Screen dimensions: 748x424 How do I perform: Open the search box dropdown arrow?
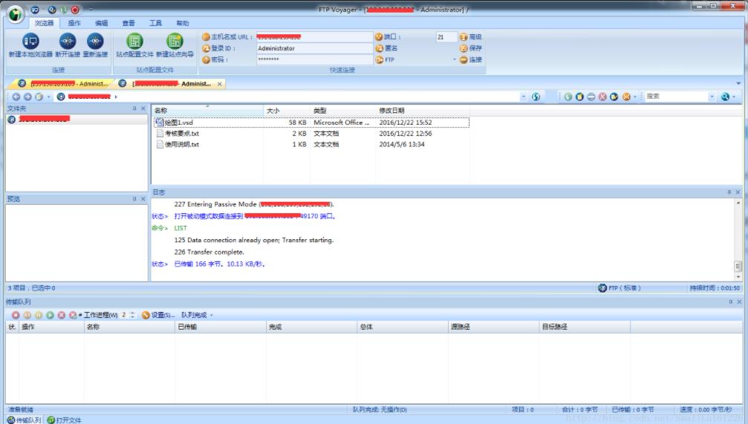pyautogui.click(x=712, y=97)
